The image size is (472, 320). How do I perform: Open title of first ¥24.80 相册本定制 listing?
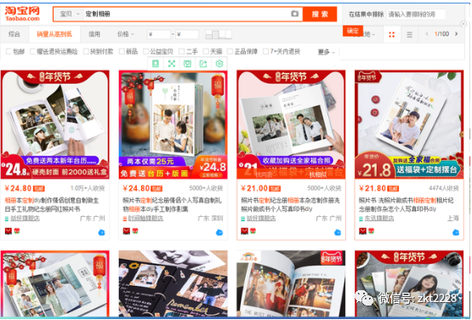click(52, 204)
